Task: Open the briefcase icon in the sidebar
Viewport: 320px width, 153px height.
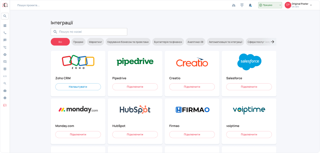Action: tap(5, 91)
